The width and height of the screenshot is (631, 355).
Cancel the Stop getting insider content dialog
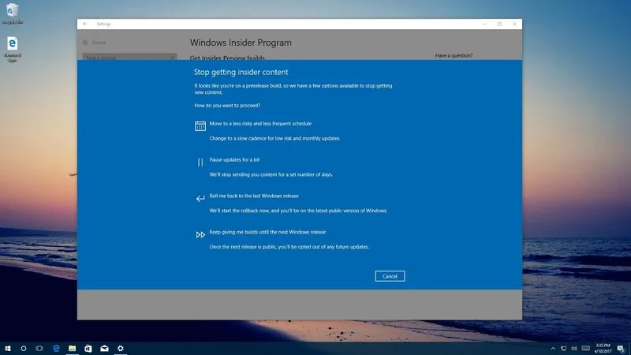(x=390, y=276)
